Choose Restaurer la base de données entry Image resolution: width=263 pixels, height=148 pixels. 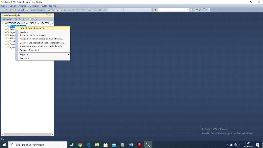coord(43,36)
